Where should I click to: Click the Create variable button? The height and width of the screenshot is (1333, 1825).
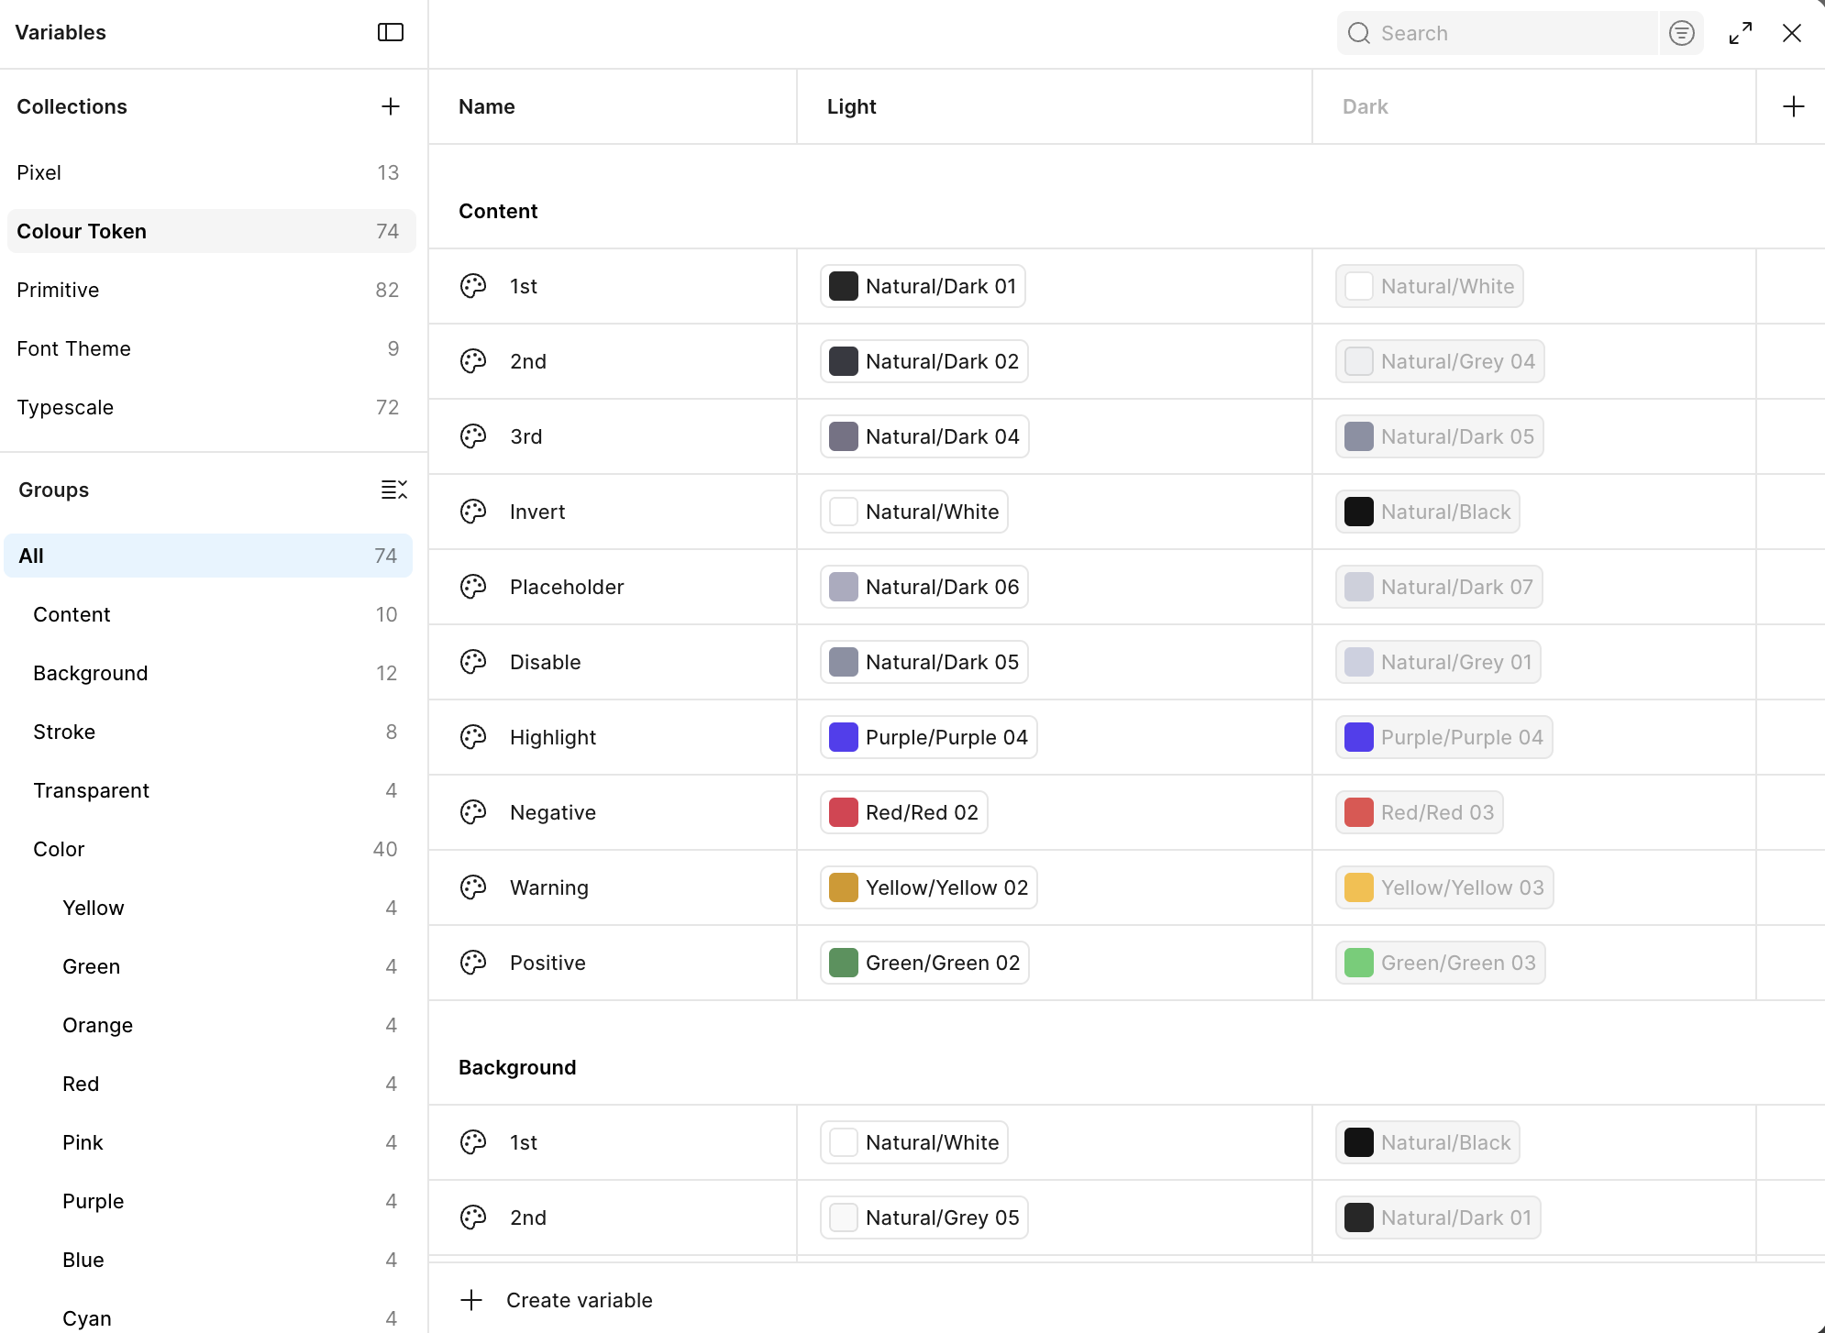tap(557, 1300)
